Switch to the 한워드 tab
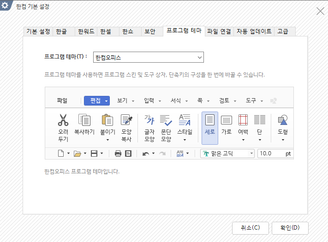 pyautogui.click(x=86, y=31)
